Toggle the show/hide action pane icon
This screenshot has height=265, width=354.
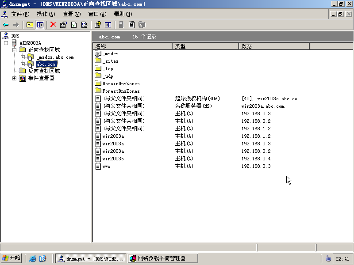click(x=108, y=25)
